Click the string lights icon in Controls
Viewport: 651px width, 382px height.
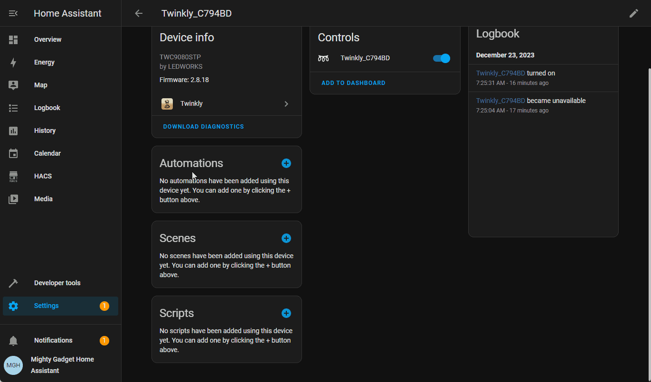(323, 58)
